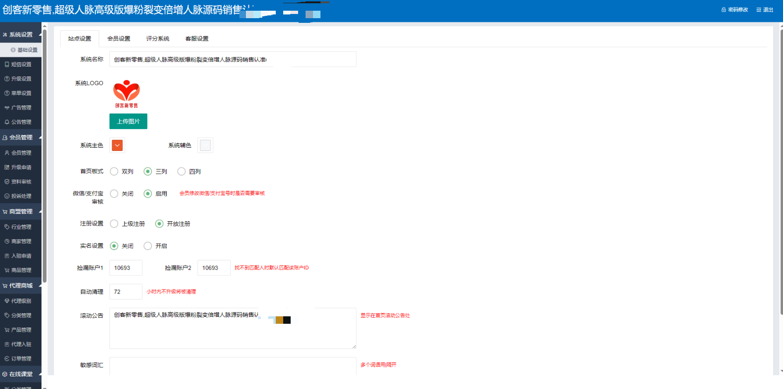Select 双列 for homepage layout
This screenshot has height=389, width=783.
point(114,171)
